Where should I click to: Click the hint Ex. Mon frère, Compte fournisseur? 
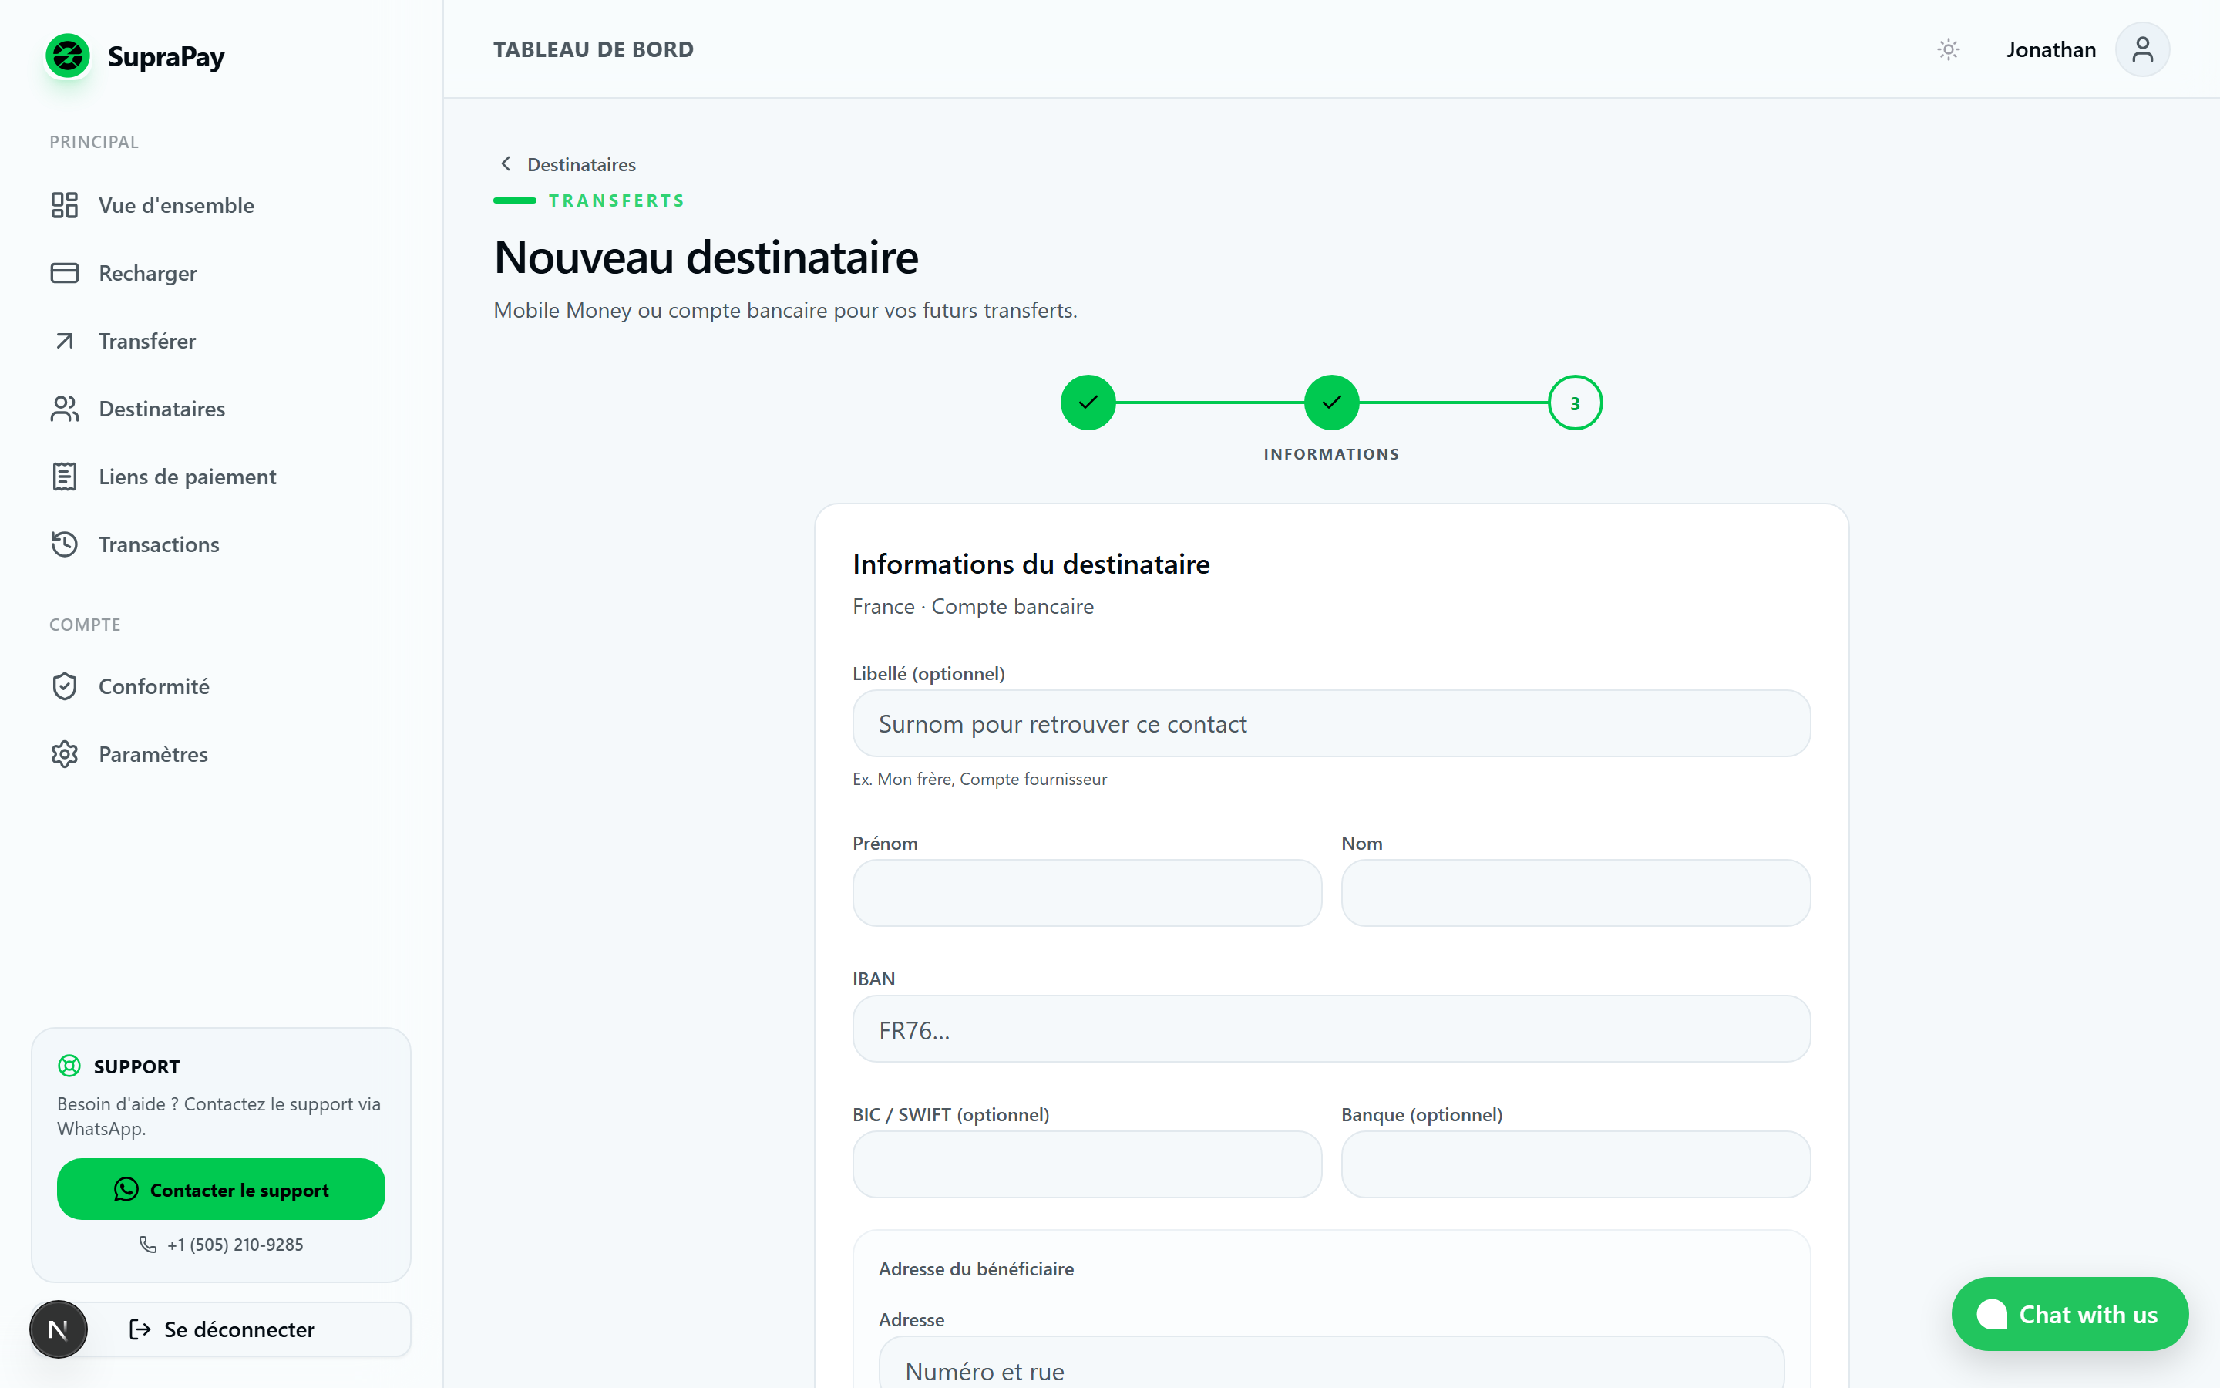[x=980, y=779]
